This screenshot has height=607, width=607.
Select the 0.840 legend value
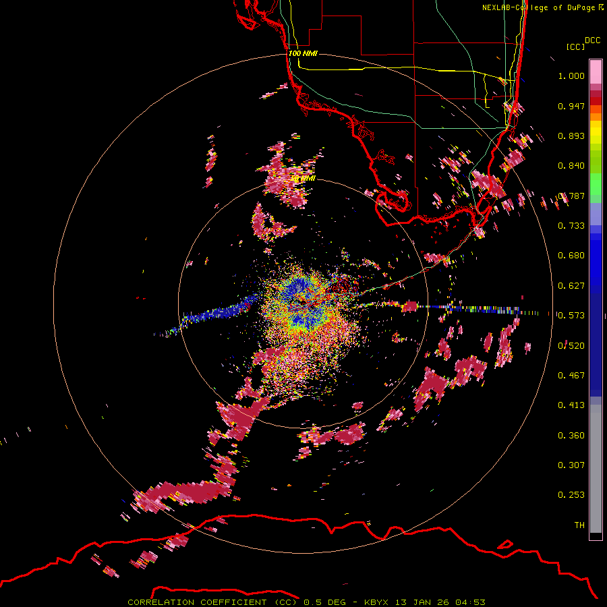pyautogui.click(x=571, y=166)
